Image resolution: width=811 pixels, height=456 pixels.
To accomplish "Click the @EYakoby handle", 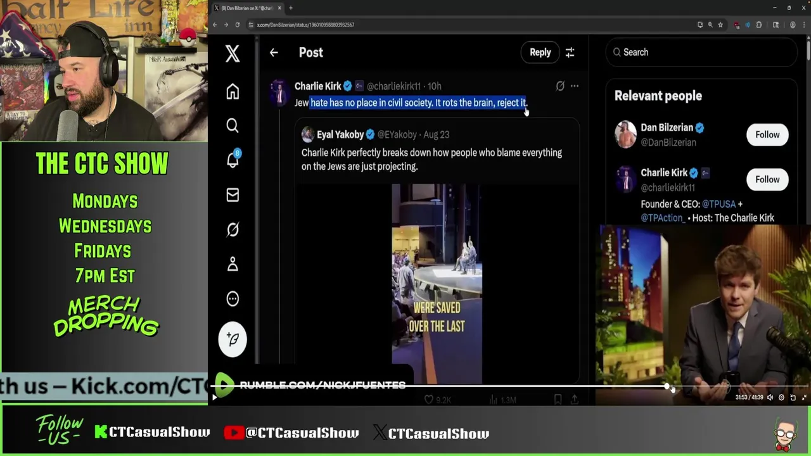I will (x=397, y=134).
